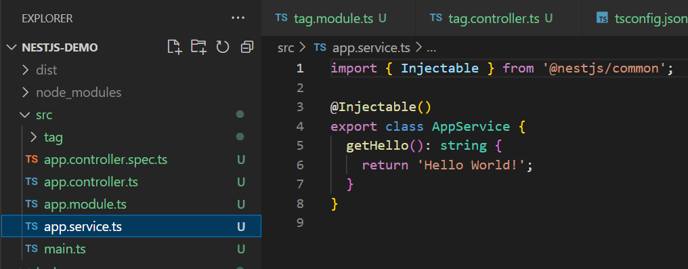Click the export keyword on line 4

point(353,127)
